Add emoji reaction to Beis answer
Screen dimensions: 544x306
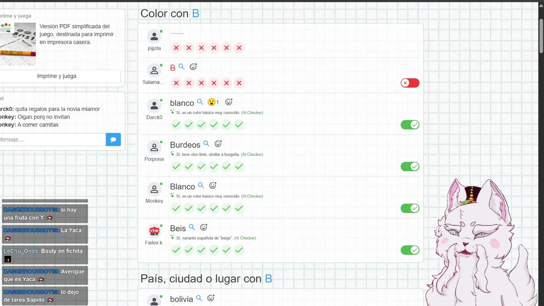click(x=204, y=227)
